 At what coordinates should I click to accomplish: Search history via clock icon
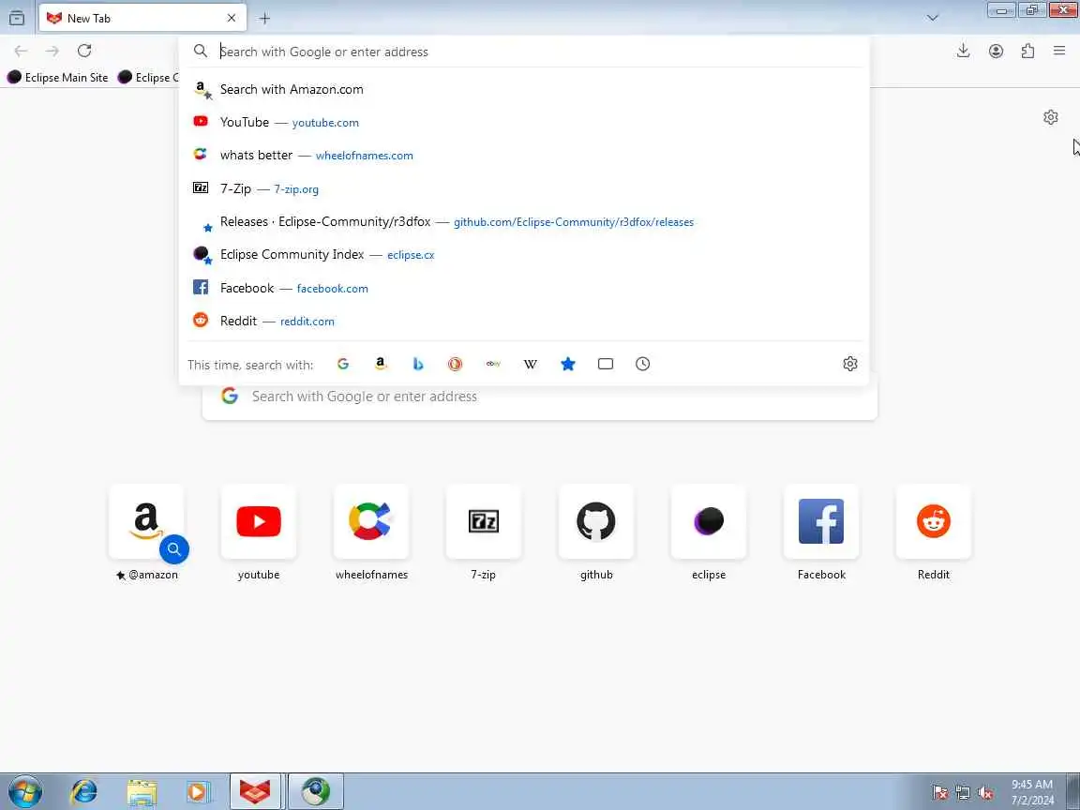point(642,364)
